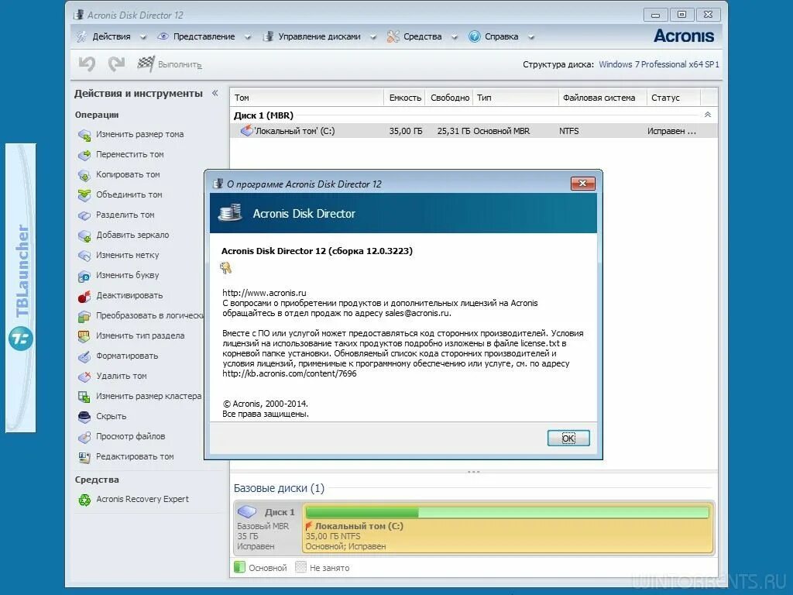Click the http://www.acronis.ru text
Screen dimensions: 793x595
(x=264, y=292)
